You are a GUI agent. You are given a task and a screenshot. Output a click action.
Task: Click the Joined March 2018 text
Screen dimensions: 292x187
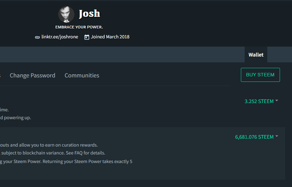110,37
